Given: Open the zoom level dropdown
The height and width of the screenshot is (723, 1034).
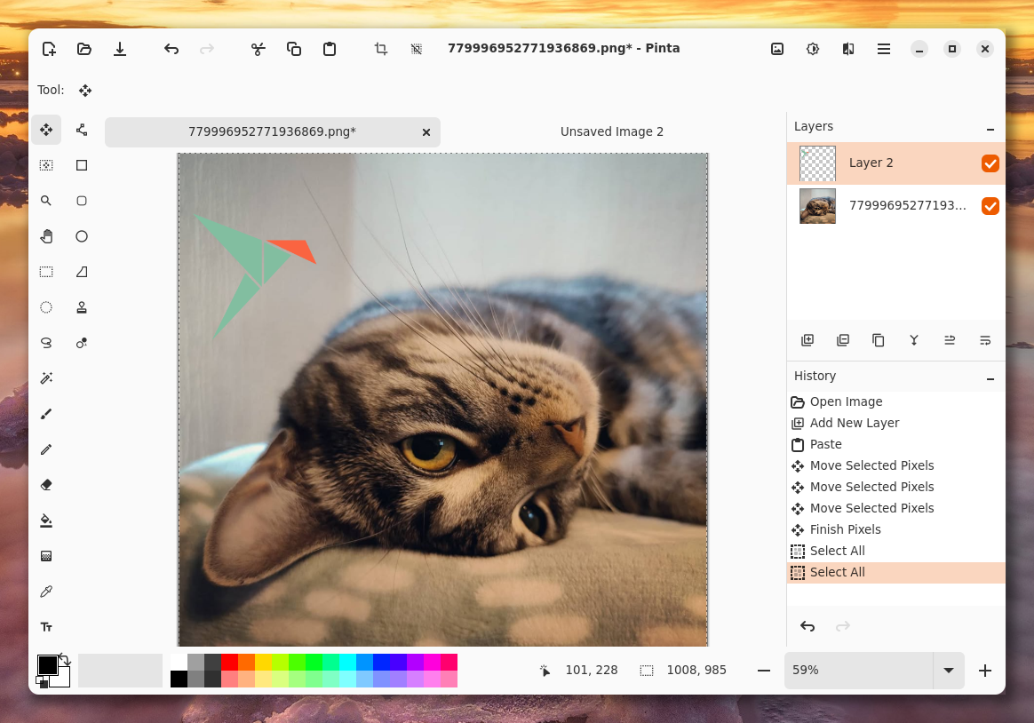Looking at the screenshot, I should (948, 670).
